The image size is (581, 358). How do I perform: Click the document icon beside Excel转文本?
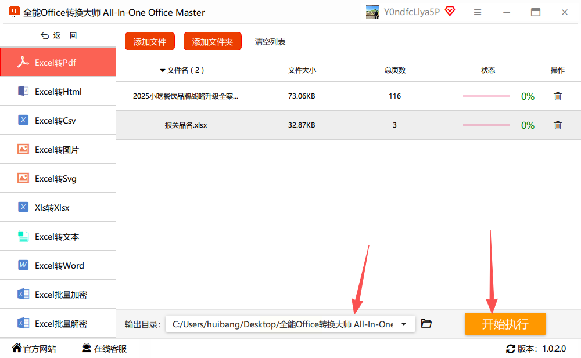pyautogui.click(x=23, y=236)
